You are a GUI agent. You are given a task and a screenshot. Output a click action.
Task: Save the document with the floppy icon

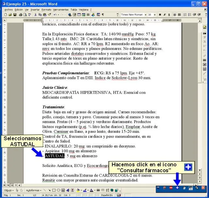[15, 15]
